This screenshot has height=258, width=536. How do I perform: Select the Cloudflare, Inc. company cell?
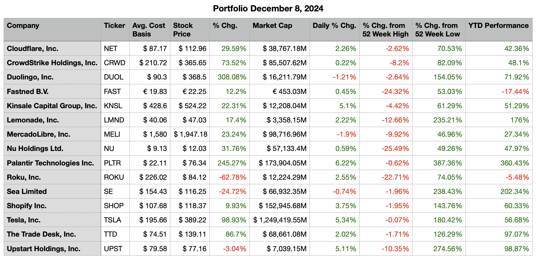[32, 49]
